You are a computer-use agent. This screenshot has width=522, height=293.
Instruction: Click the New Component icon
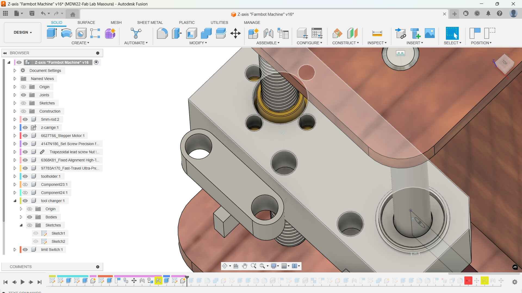click(x=253, y=33)
